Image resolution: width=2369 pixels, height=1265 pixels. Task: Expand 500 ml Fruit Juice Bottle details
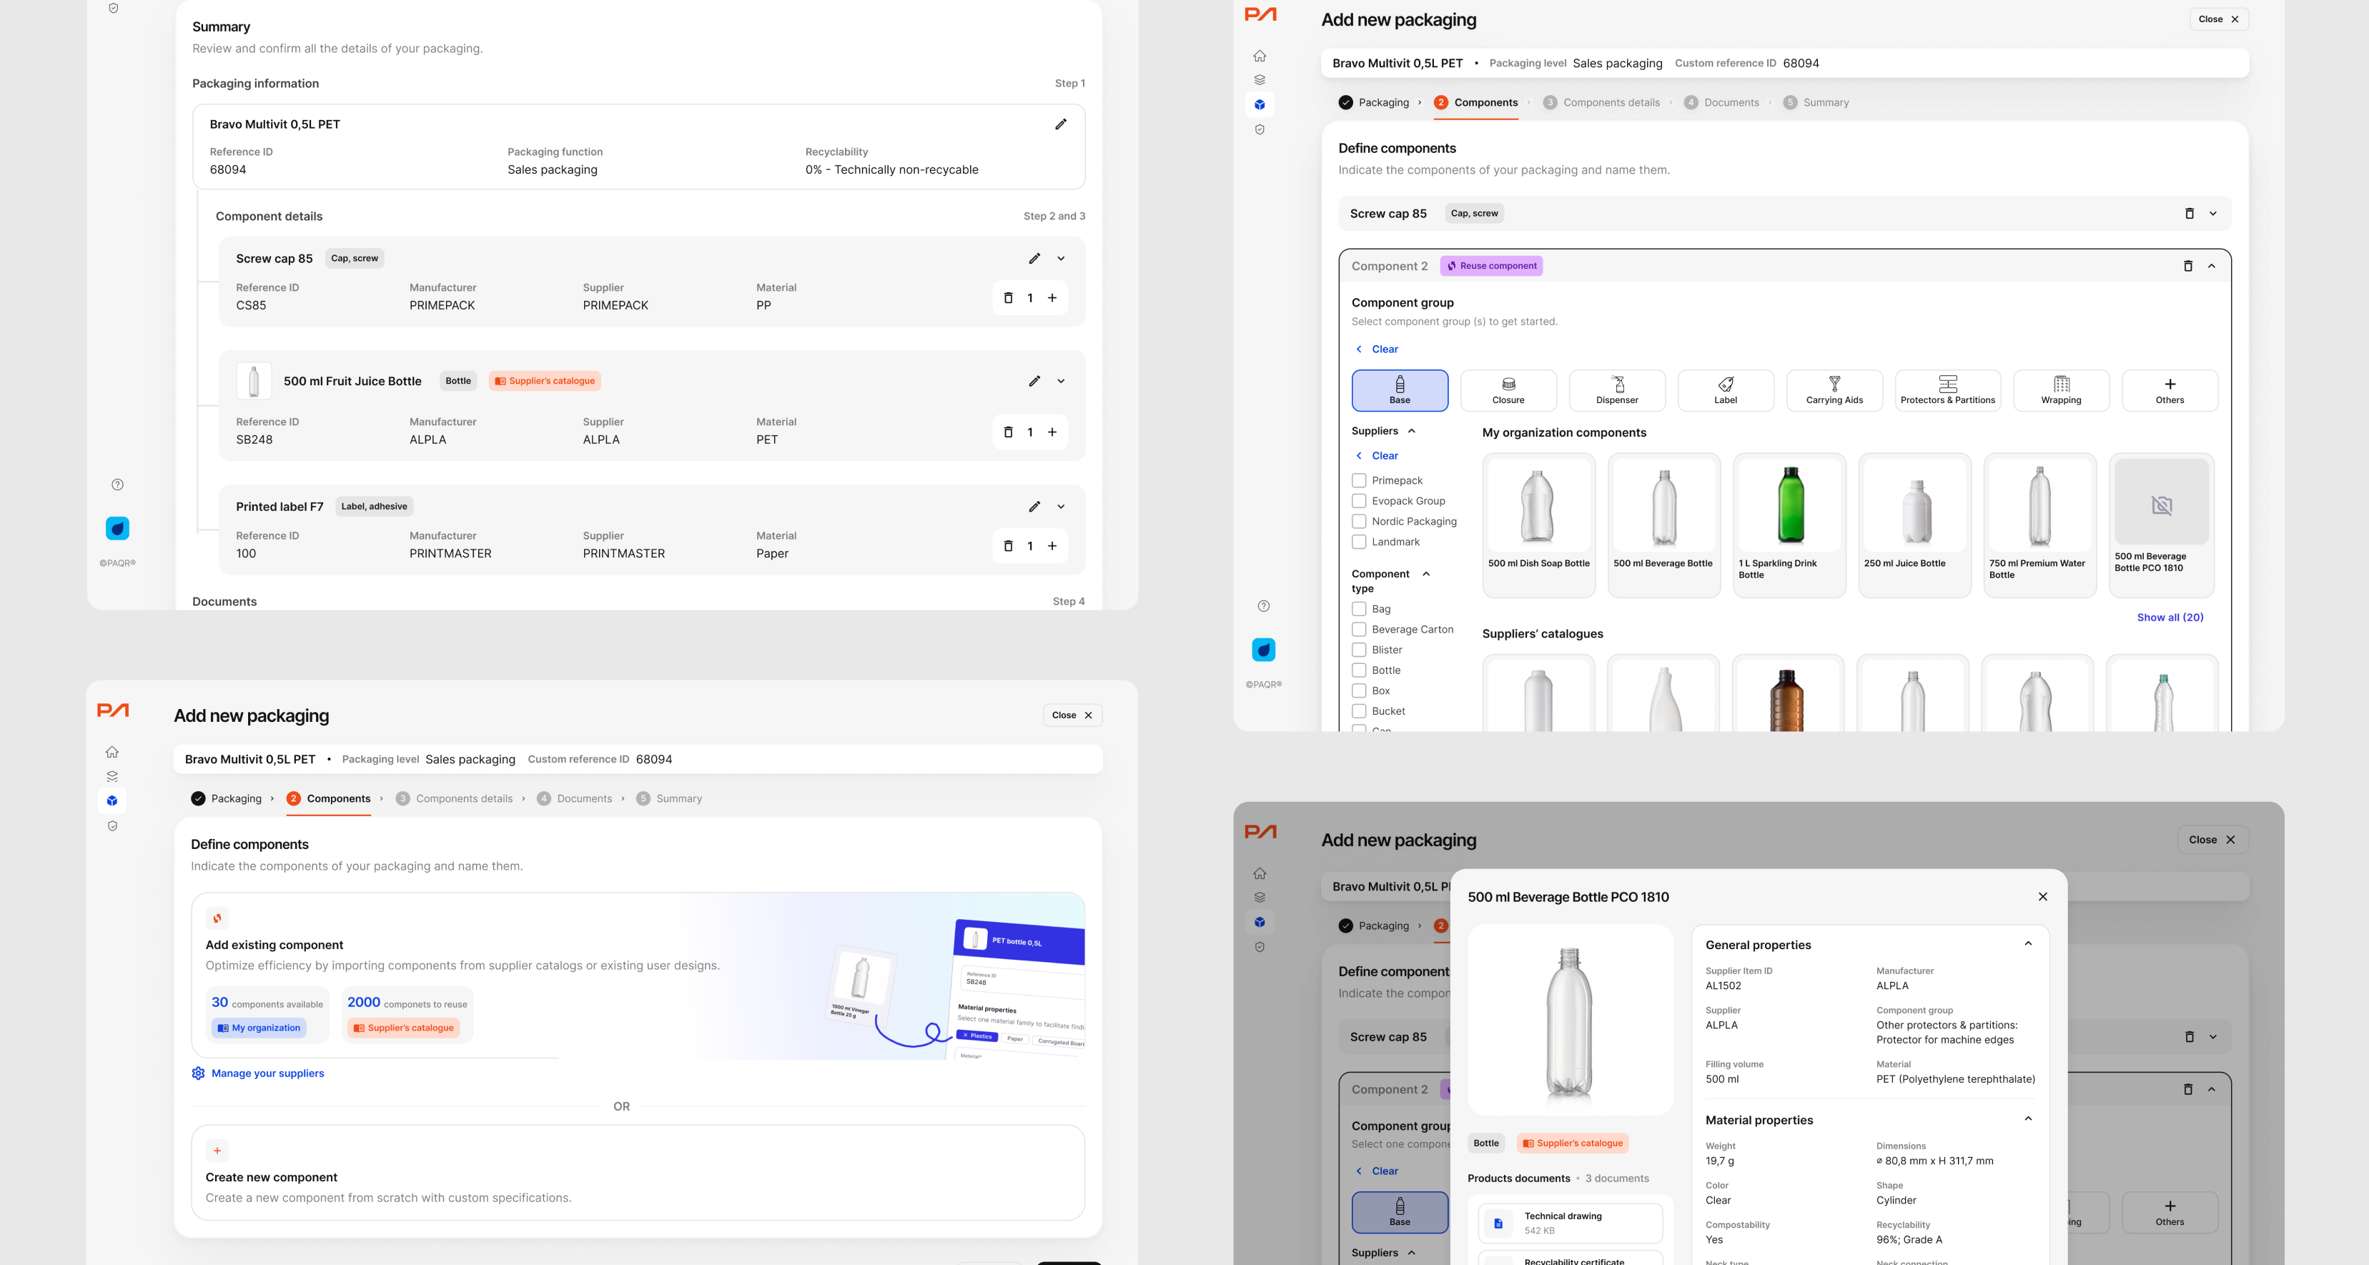click(1060, 381)
